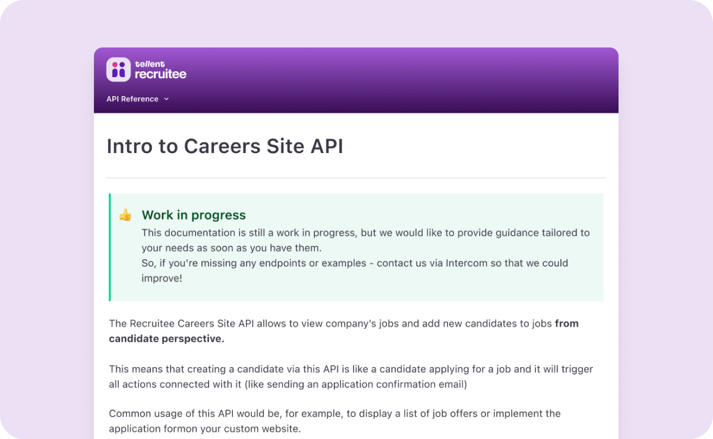Viewport: 713px width, 439px height.
Task: Click the two-person symbol inside the logo badge
Action: [118, 69]
